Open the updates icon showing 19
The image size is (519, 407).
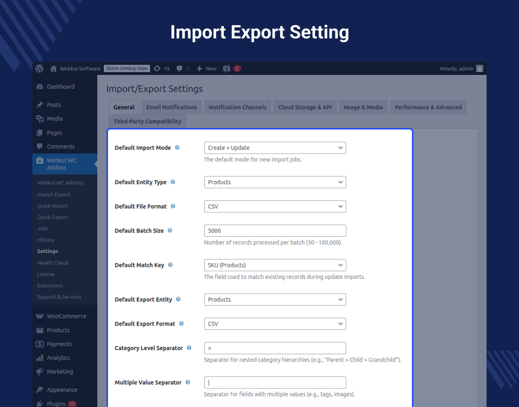157,68
